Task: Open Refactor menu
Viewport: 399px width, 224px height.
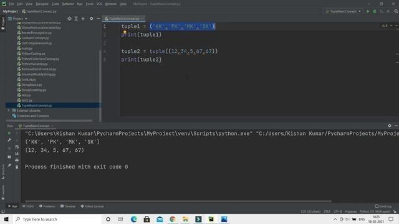Action: pyautogui.click(x=68, y=4)
